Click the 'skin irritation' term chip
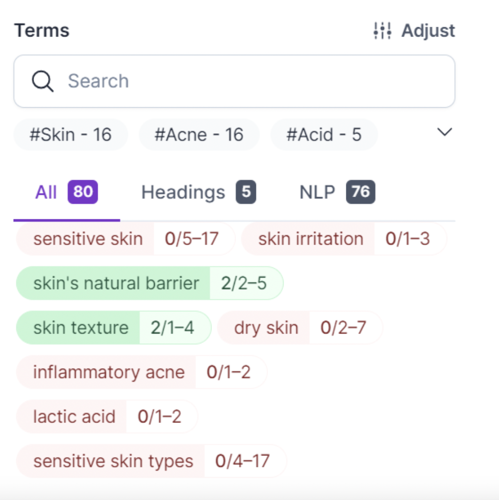 pyautogui.click(x=311, y=239)
